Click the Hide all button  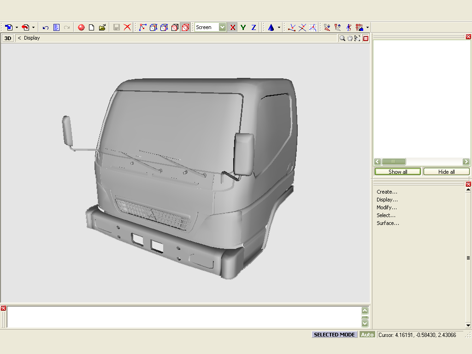click(x=446, y=171)
